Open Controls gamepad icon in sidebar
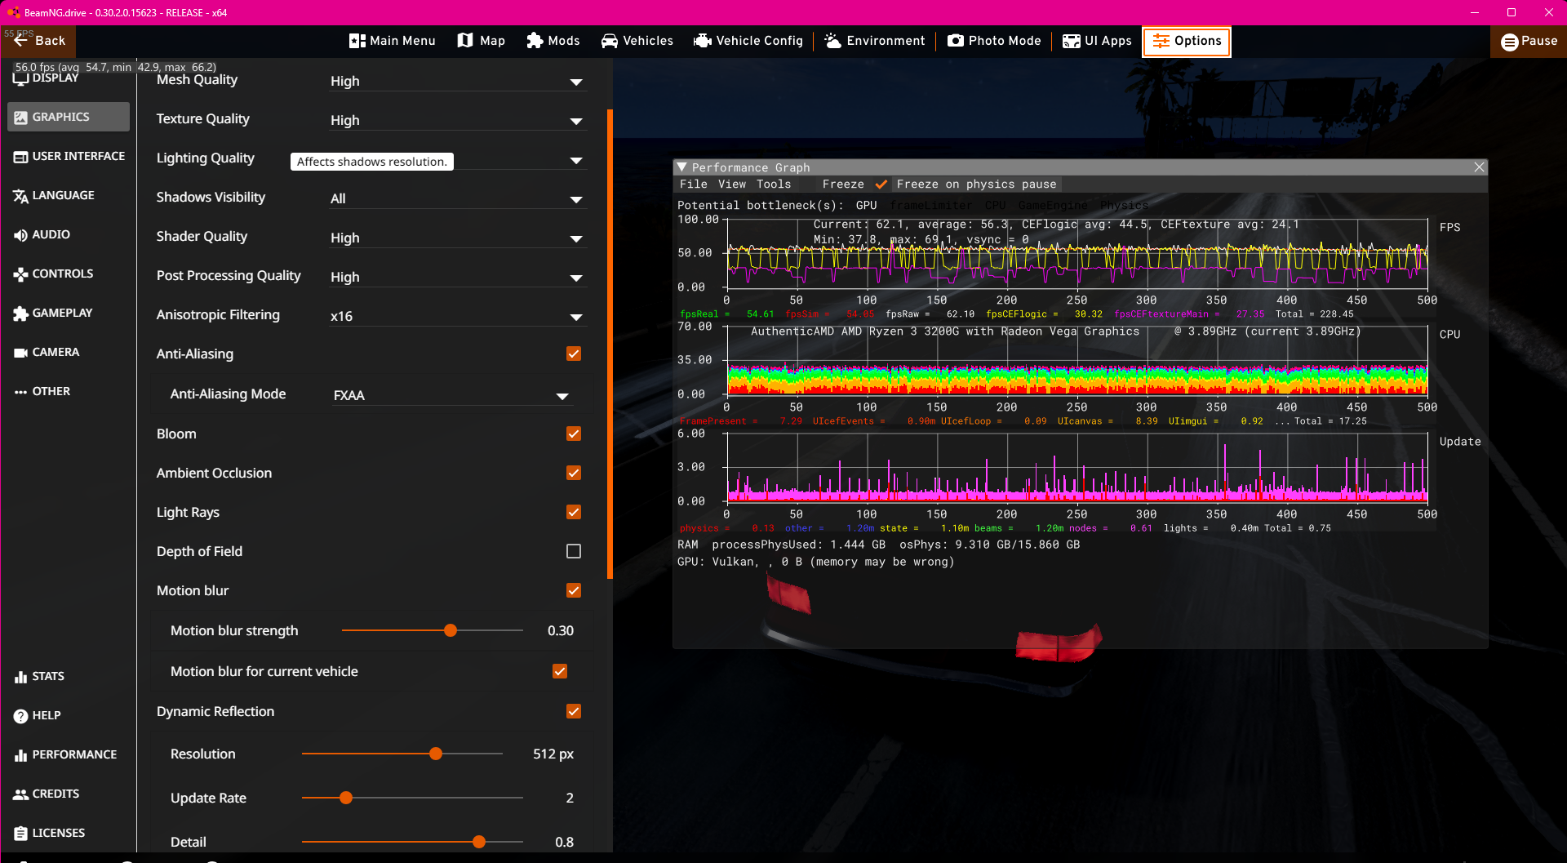1567x863 pixels. click(20, 274)
